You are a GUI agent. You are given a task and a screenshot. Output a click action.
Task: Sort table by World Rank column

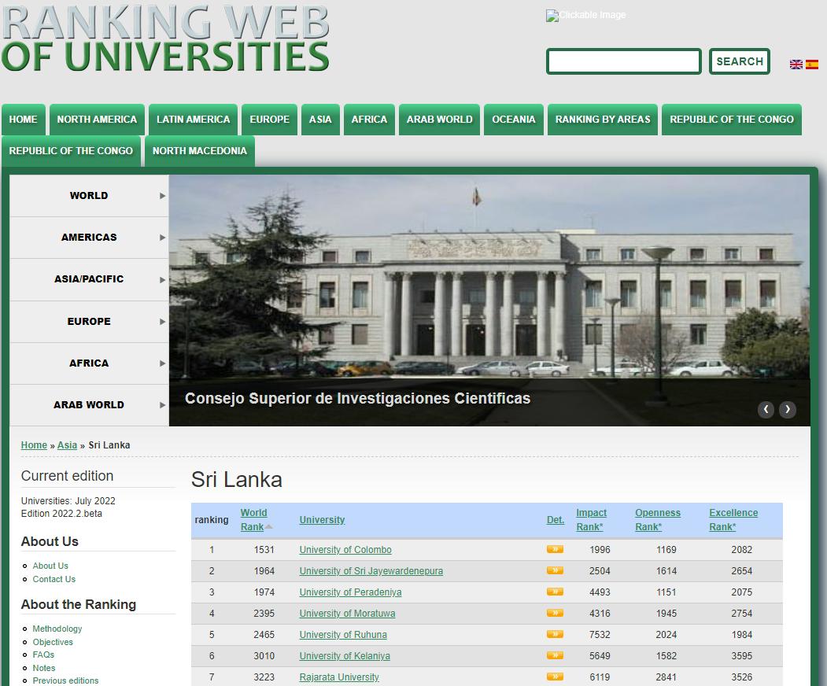(x=253, y=519)
